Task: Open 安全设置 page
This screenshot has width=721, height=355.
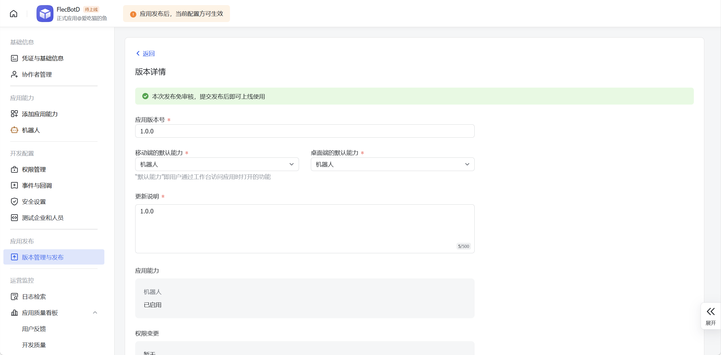Action: coord(54,202)
